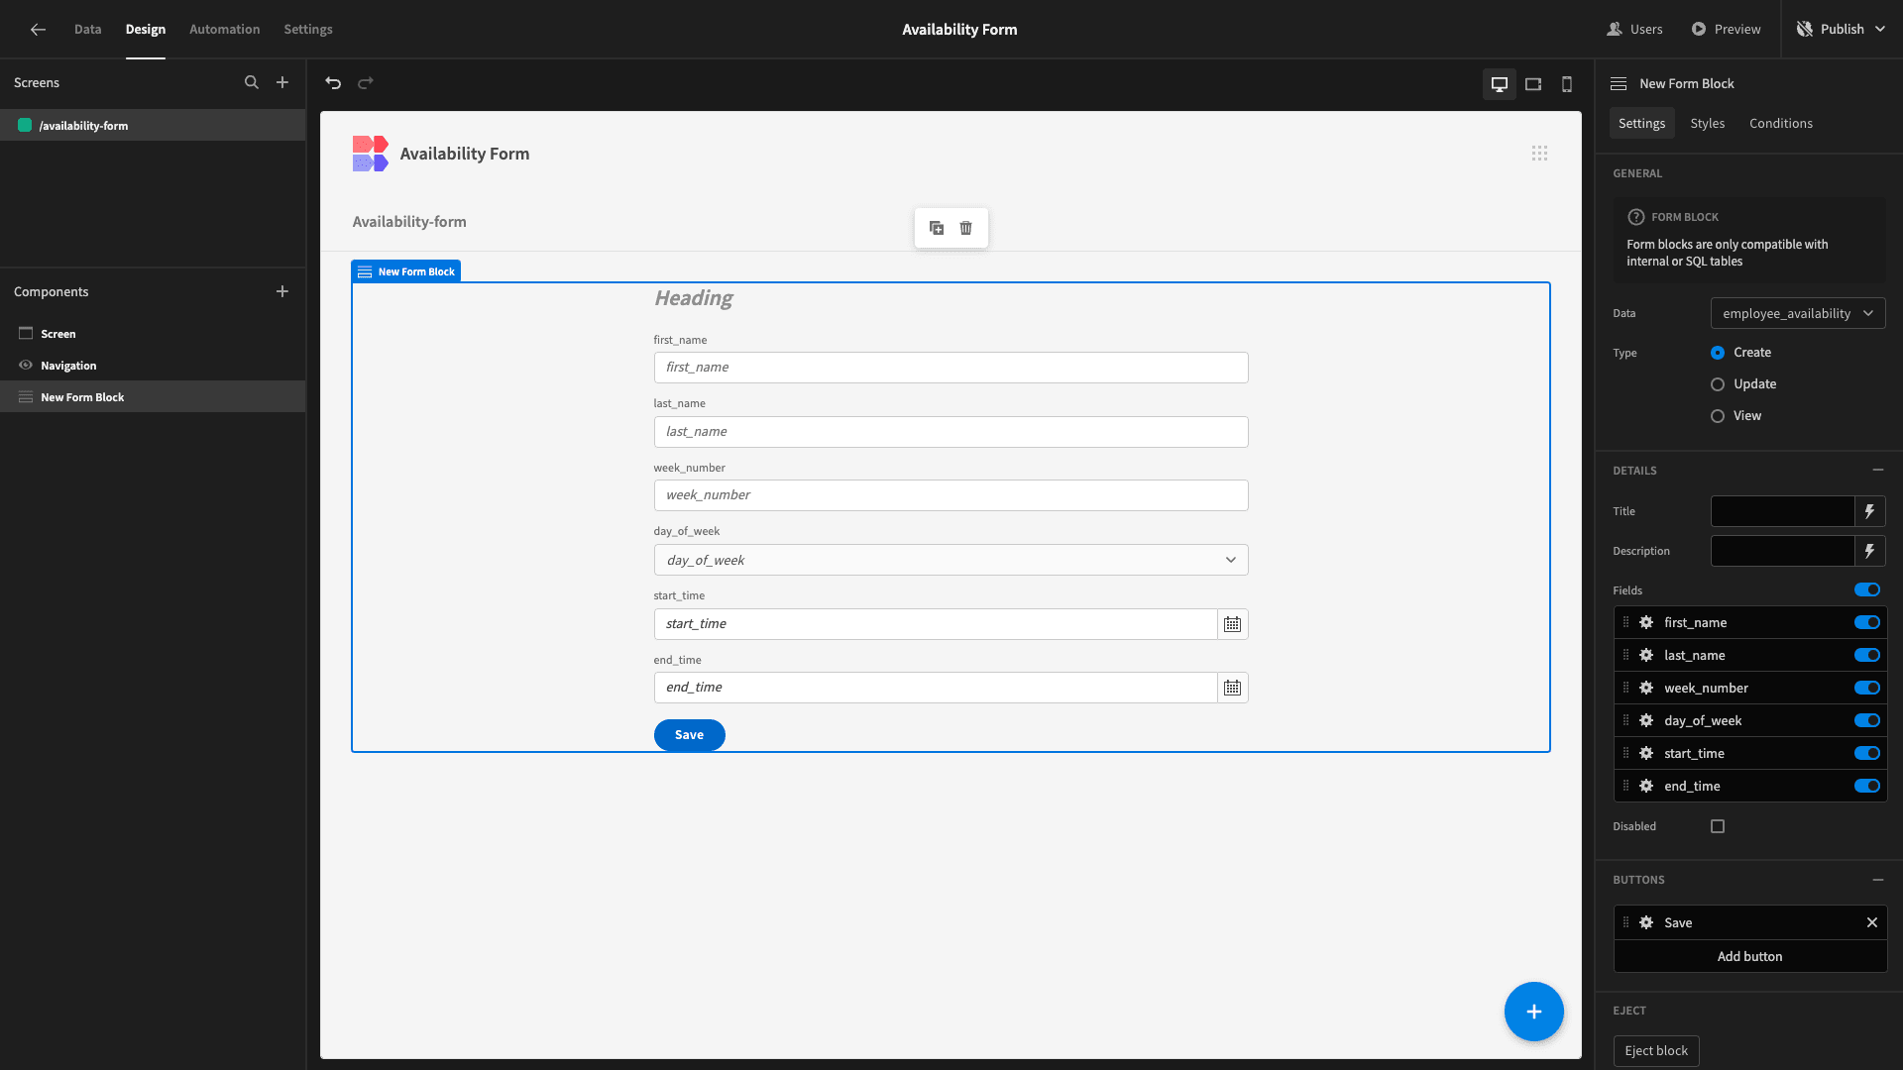This screenshot has height=1070, width=1903.
Task: Switch to tablet preview size
Action: pyautogui.click(x=1533, y=84)
